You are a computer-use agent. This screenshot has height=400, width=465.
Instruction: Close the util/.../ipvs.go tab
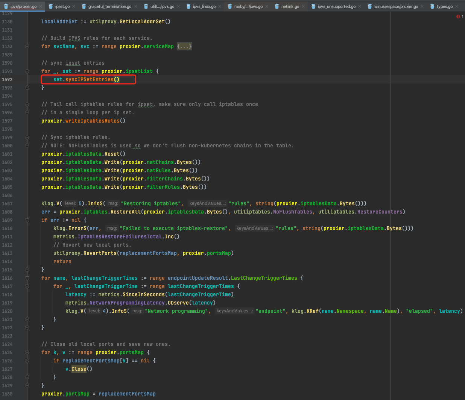click(178, 6)
